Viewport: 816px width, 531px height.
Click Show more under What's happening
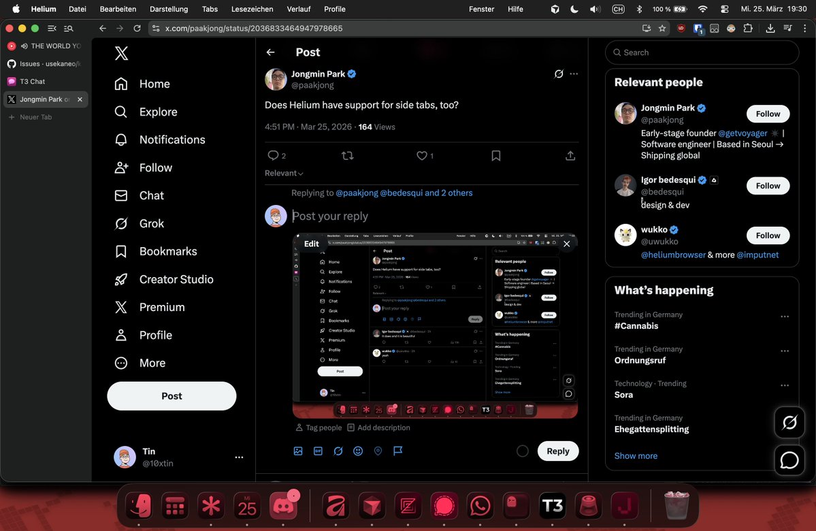click(636, 455)
